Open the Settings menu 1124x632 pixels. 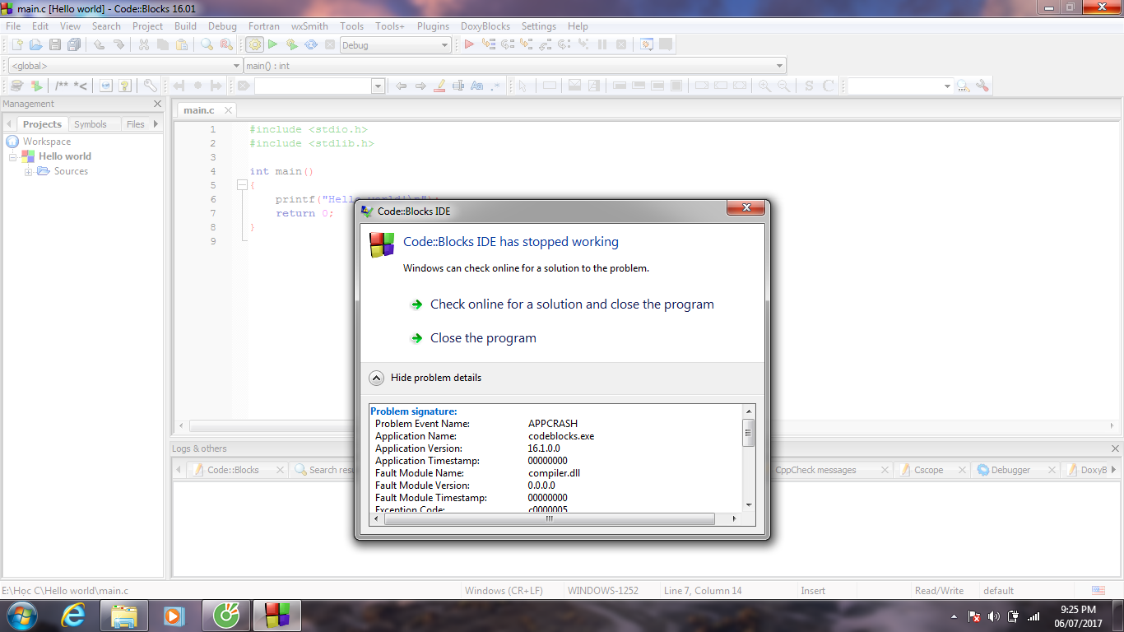538,26
